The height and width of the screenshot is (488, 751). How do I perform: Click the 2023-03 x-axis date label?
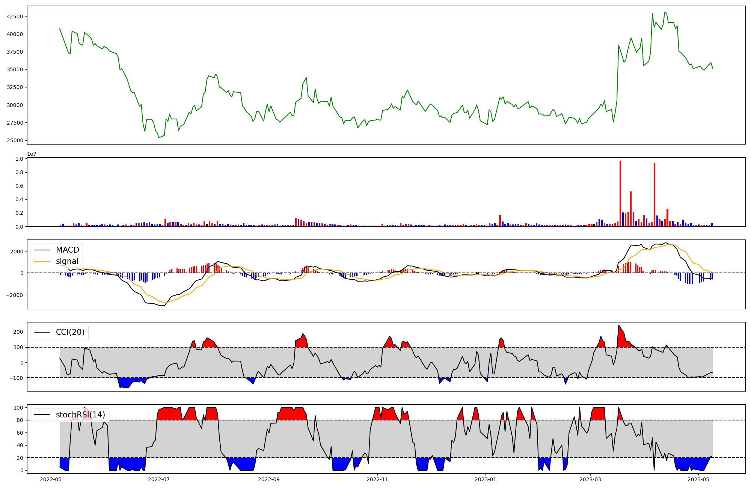pyautogui.click(x=590, y=479)
